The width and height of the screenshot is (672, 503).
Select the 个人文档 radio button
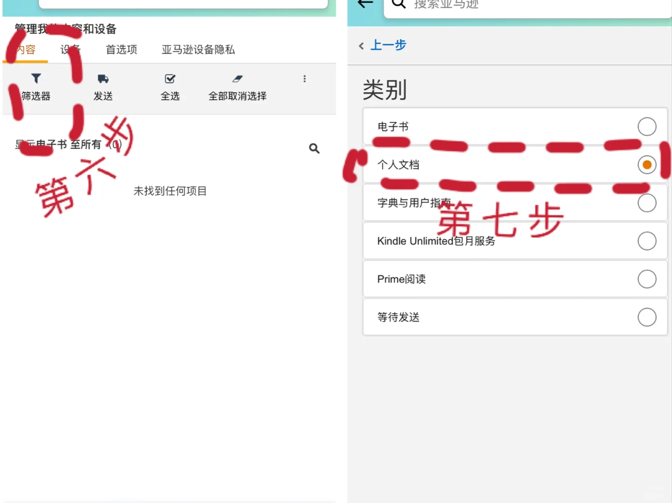pyautogui.click(x=647, y=165)
